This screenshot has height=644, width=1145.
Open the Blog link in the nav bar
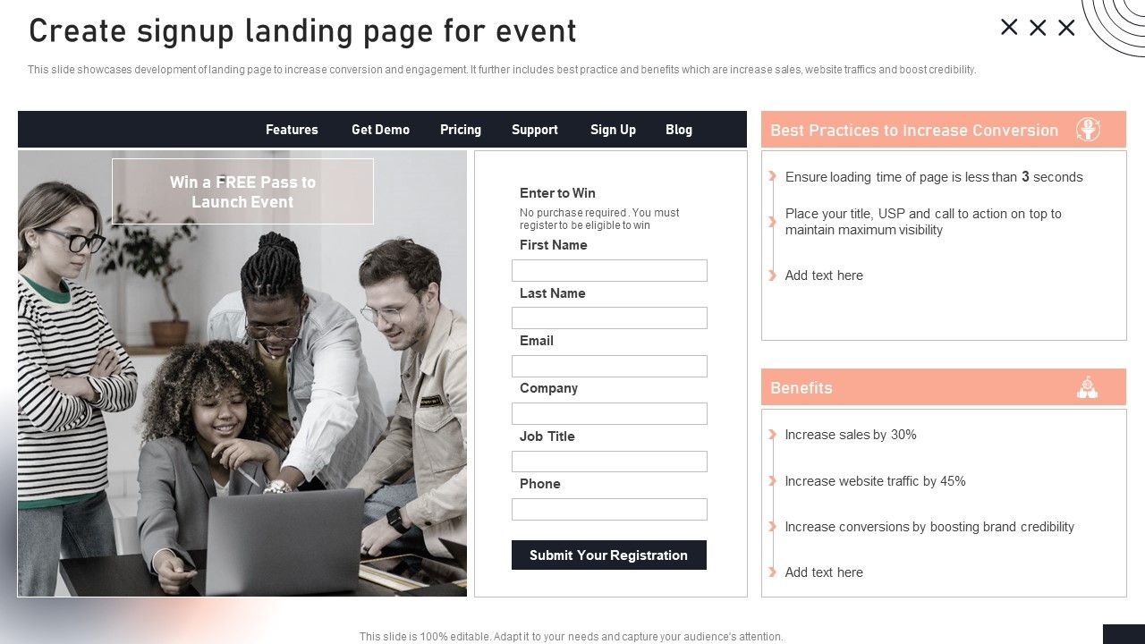[679, 130]
